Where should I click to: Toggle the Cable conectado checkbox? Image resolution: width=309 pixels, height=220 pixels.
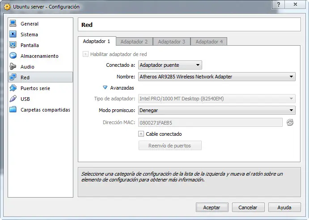(x=141, y=134)
